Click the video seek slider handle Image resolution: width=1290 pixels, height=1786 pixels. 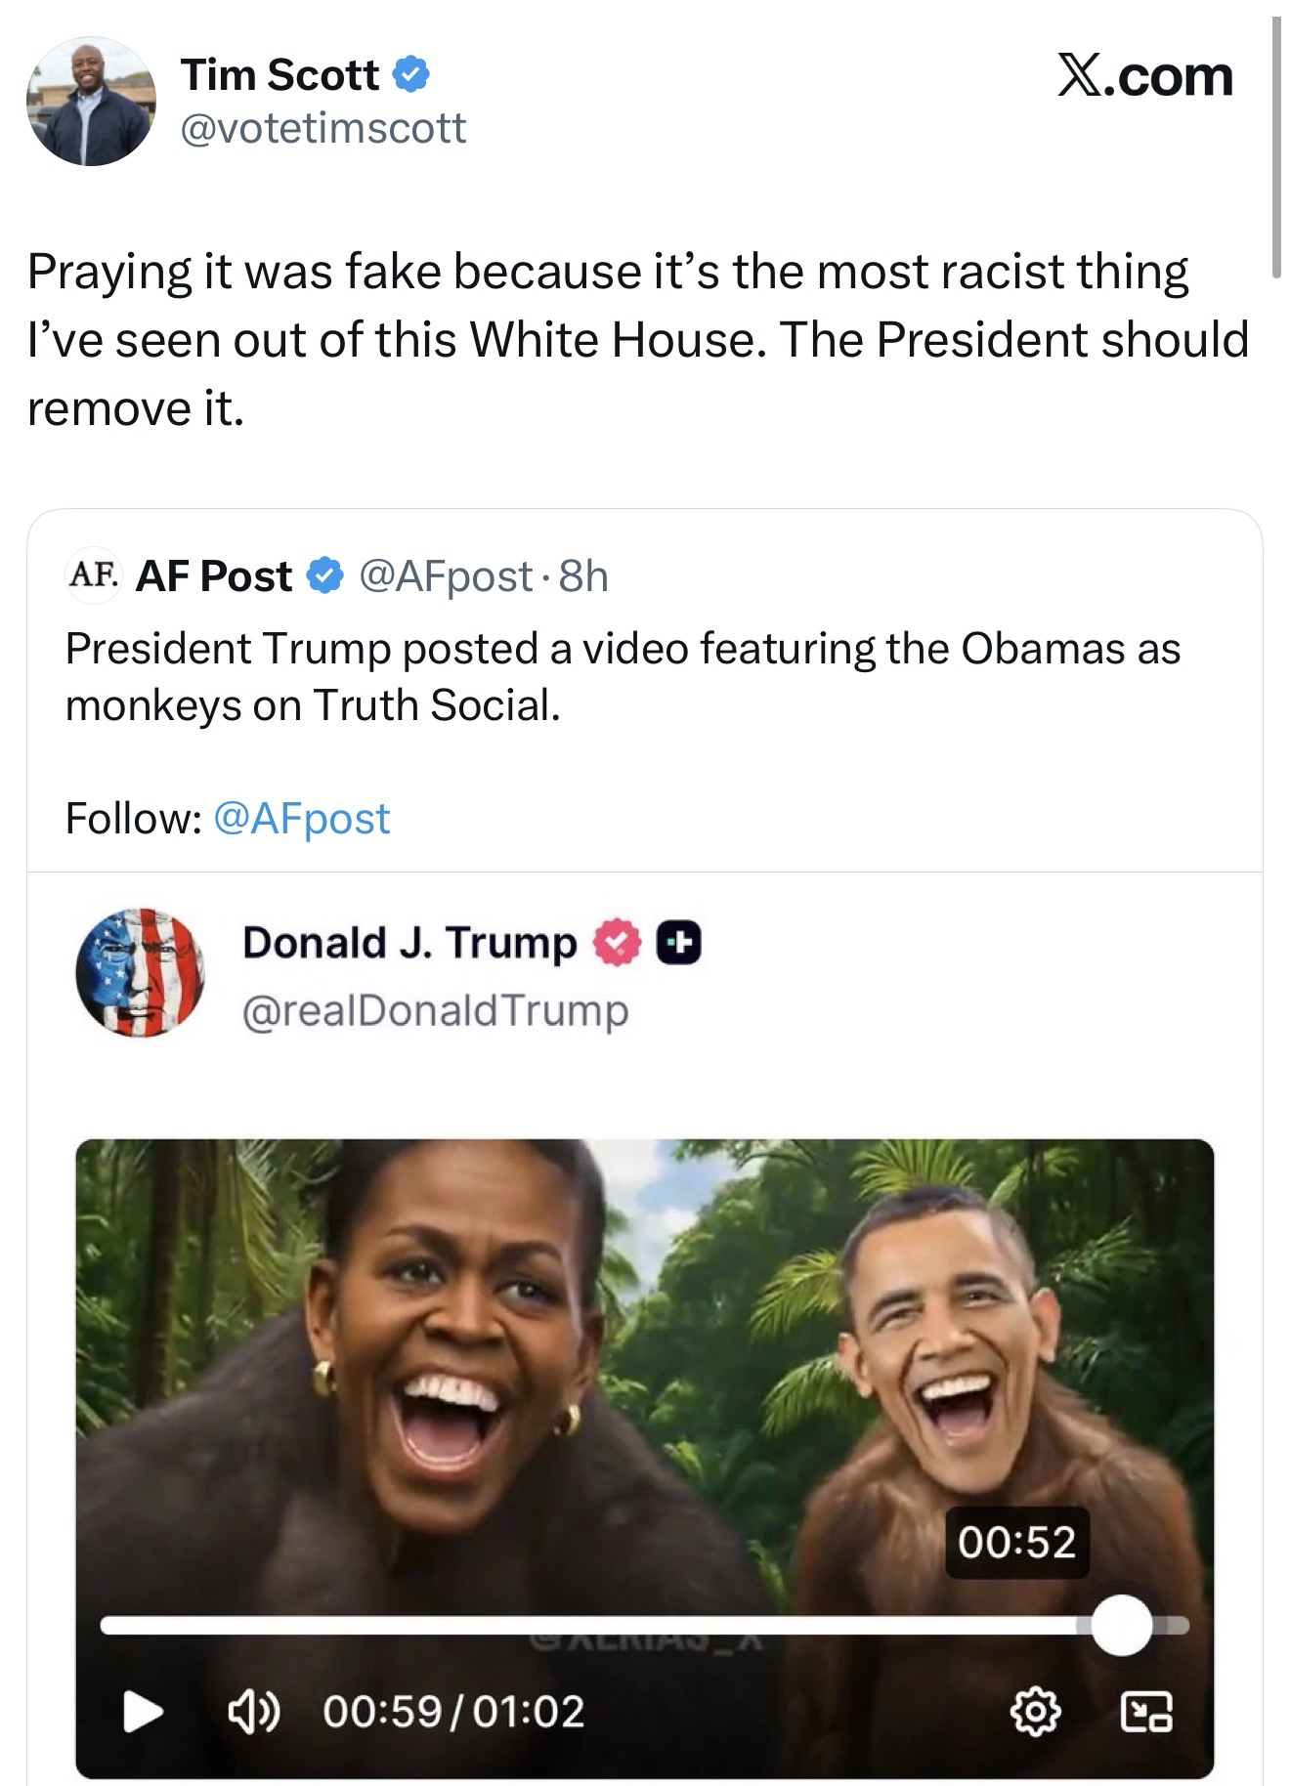(x=1121, y=1625)
